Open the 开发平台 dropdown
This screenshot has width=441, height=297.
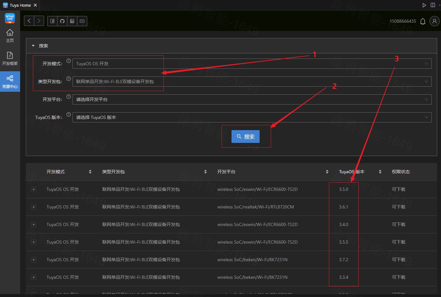(252, 99)
